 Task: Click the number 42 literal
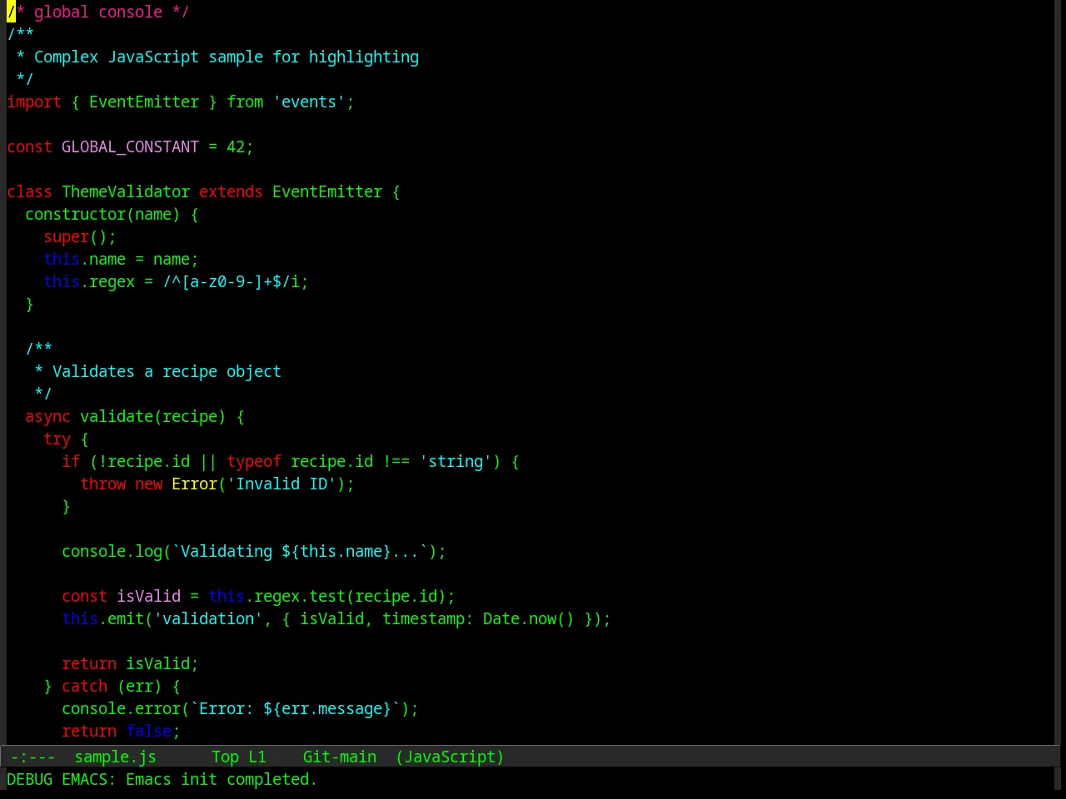click(236, 147)
